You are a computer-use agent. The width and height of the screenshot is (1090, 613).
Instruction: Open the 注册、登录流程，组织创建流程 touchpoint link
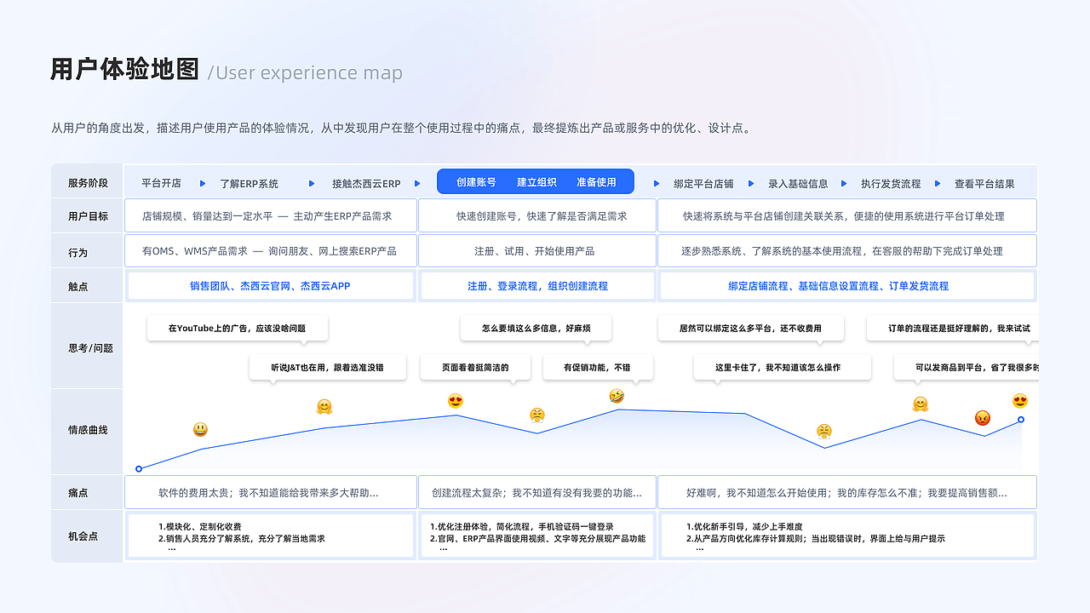[x=536, y=285]
